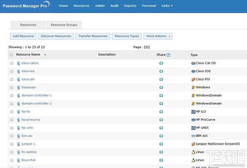Click WindowsDomain type for domain-controller-1

coord(209,96)
